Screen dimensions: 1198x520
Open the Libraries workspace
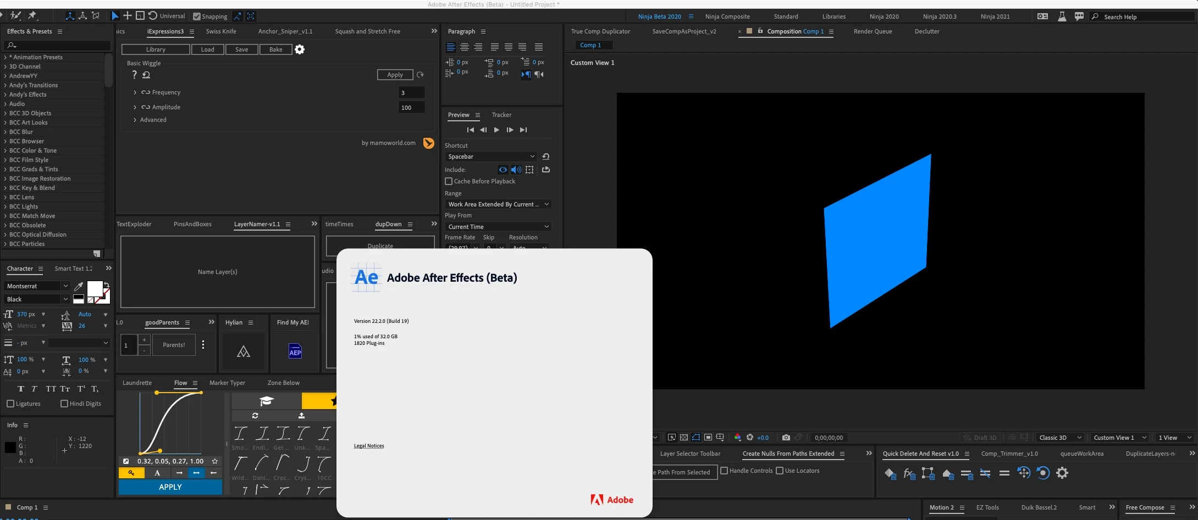(834, 16)
